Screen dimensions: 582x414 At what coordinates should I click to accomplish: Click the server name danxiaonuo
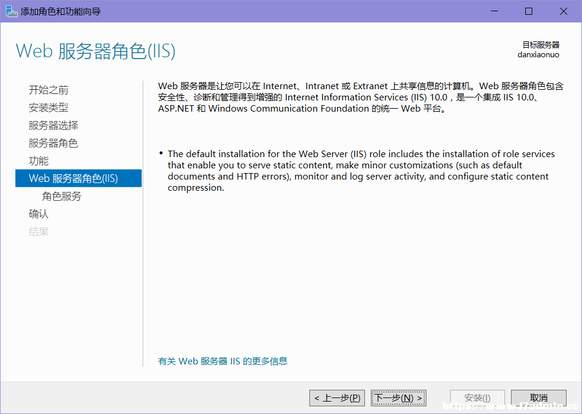point(538,54)
